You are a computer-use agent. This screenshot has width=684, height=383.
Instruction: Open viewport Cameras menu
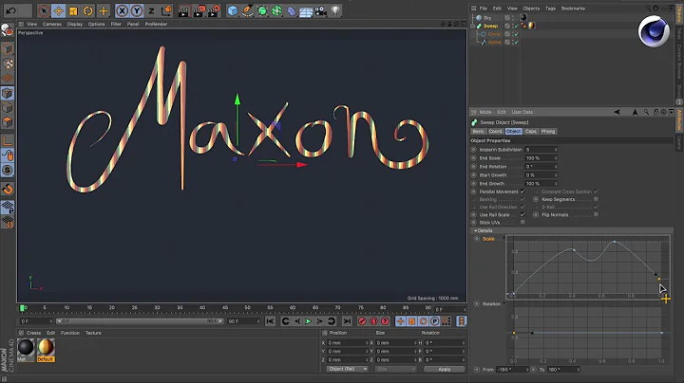click(x=52, y=25)
